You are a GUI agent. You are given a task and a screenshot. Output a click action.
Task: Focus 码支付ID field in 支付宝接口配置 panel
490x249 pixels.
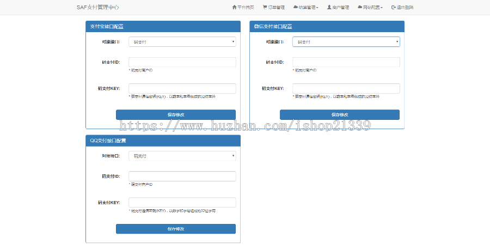[x=182, y=62]
